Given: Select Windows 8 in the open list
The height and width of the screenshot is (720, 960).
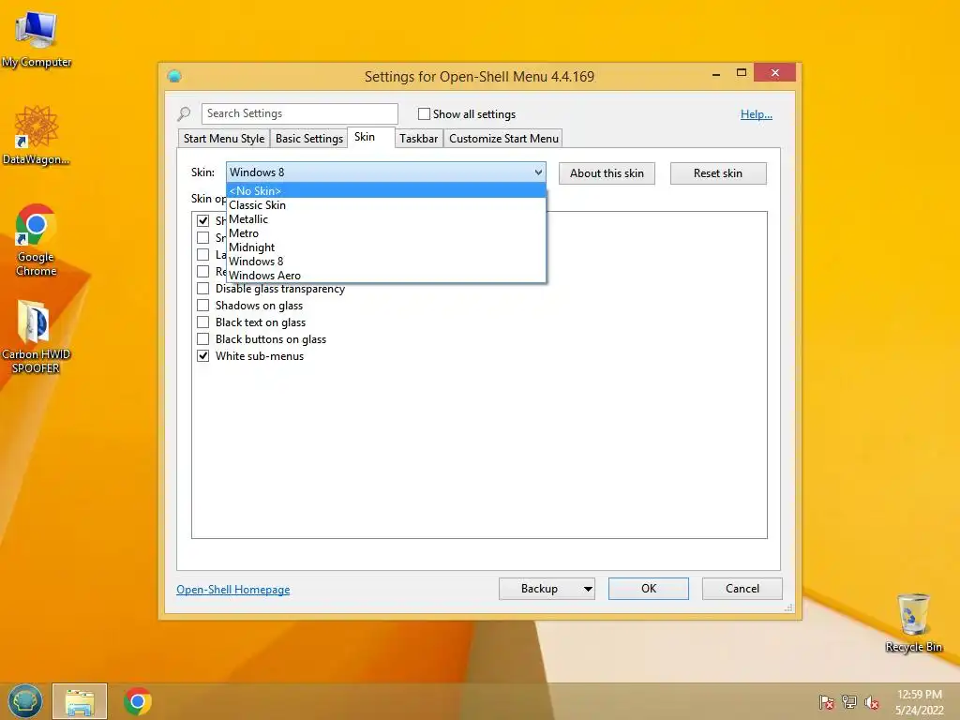Looking at the screenshot, I should (385, 262).
